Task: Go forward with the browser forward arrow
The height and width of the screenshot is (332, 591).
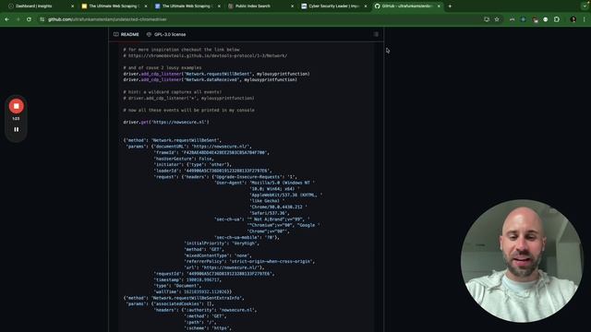Action: click(18, 19)
